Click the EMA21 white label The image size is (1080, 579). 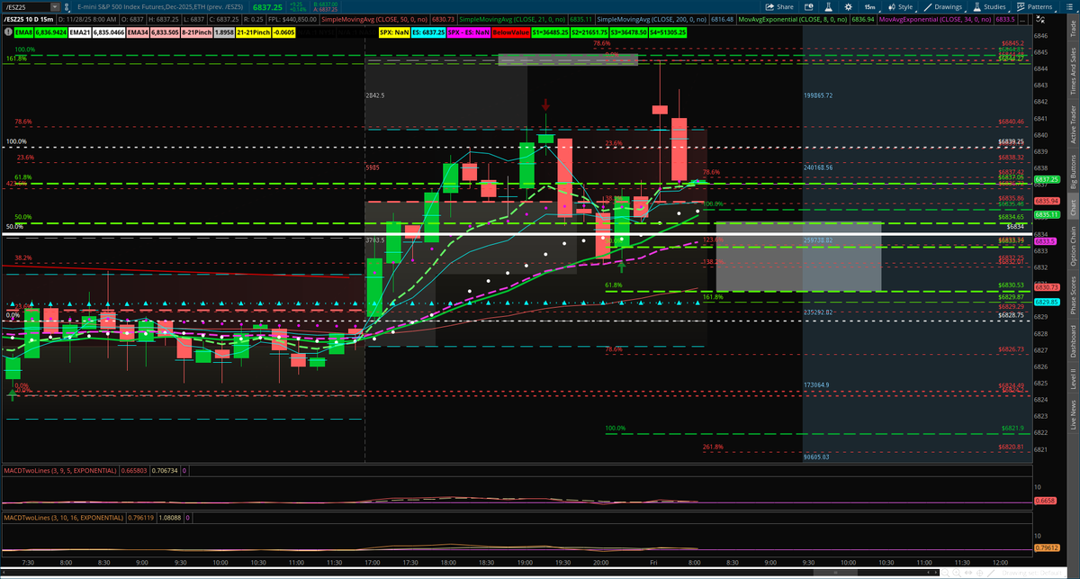79,32
